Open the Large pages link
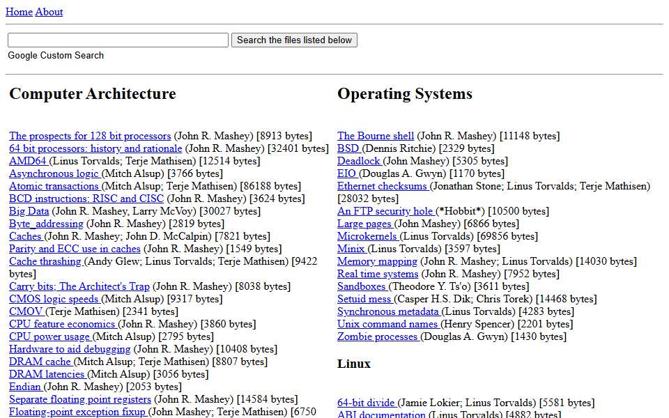669x418 pixels. click(366, 224)
